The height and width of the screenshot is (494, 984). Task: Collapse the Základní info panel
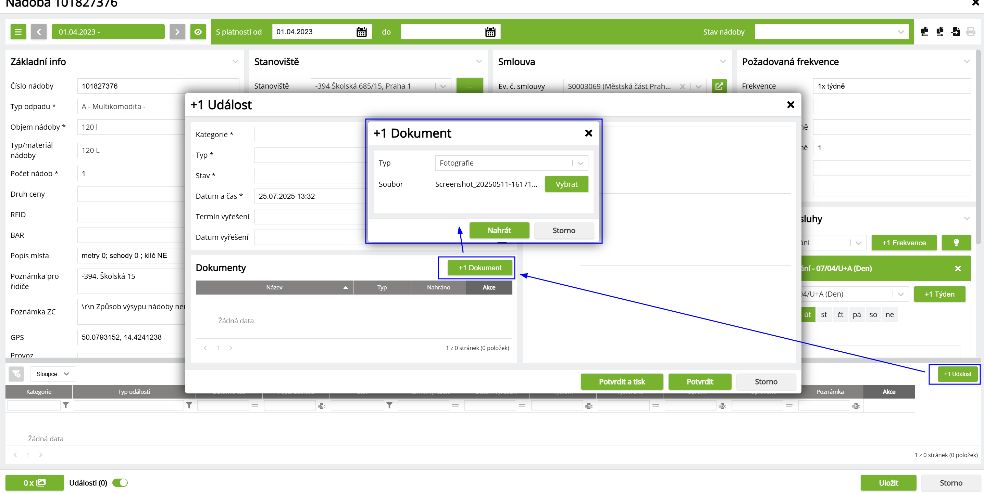[x=235, y=62]
